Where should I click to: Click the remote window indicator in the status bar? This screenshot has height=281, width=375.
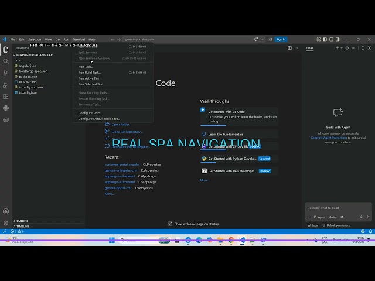click(4, 231)
